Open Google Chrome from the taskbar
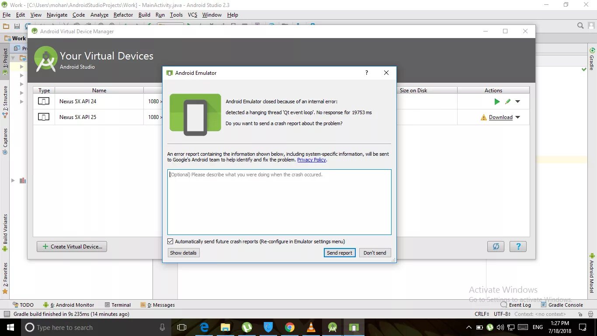This screenshot has height=336, width=597. click(x=289, y=327)
